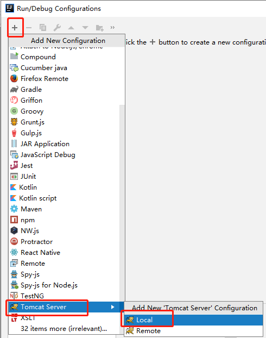Viewport: 266px width, 338px height.
Task: Click the Maven gear icon
Action: [x=14, y=209]
